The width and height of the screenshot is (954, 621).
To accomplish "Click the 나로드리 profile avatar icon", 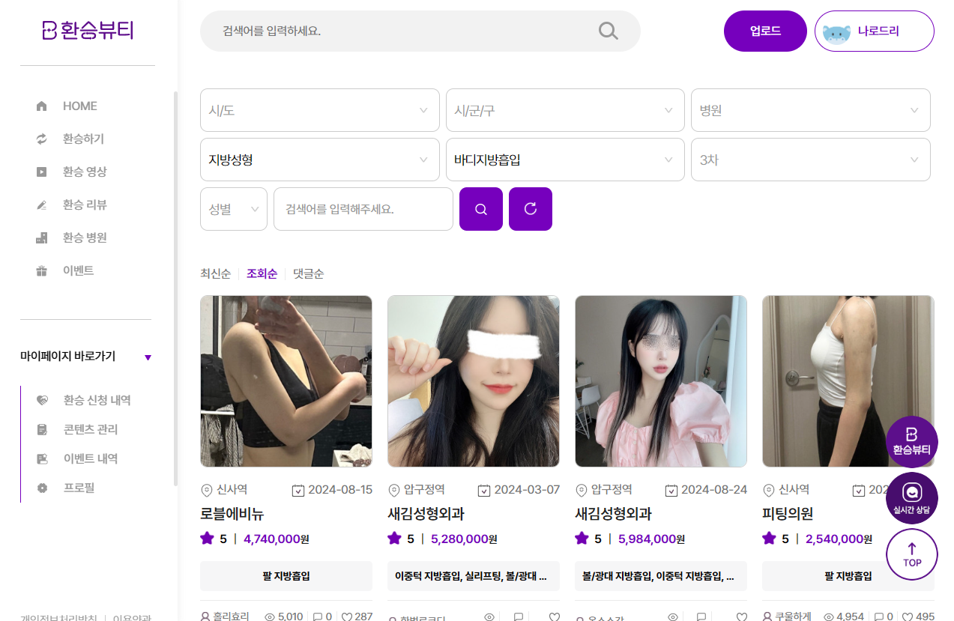I will point(836,32).
